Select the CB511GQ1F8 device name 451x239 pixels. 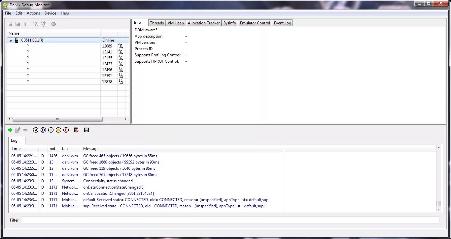point(32,40)
